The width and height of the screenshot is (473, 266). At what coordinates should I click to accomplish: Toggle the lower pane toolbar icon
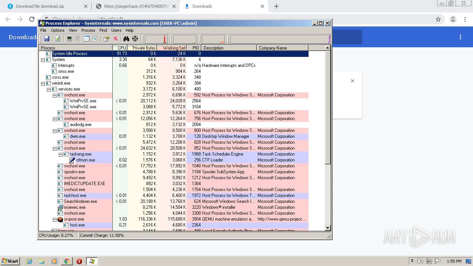[86, 39]
